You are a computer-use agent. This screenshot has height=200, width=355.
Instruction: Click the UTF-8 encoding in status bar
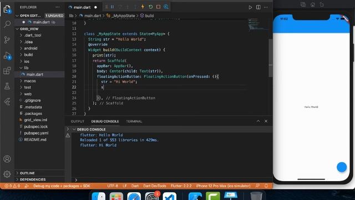pos(113,186)
